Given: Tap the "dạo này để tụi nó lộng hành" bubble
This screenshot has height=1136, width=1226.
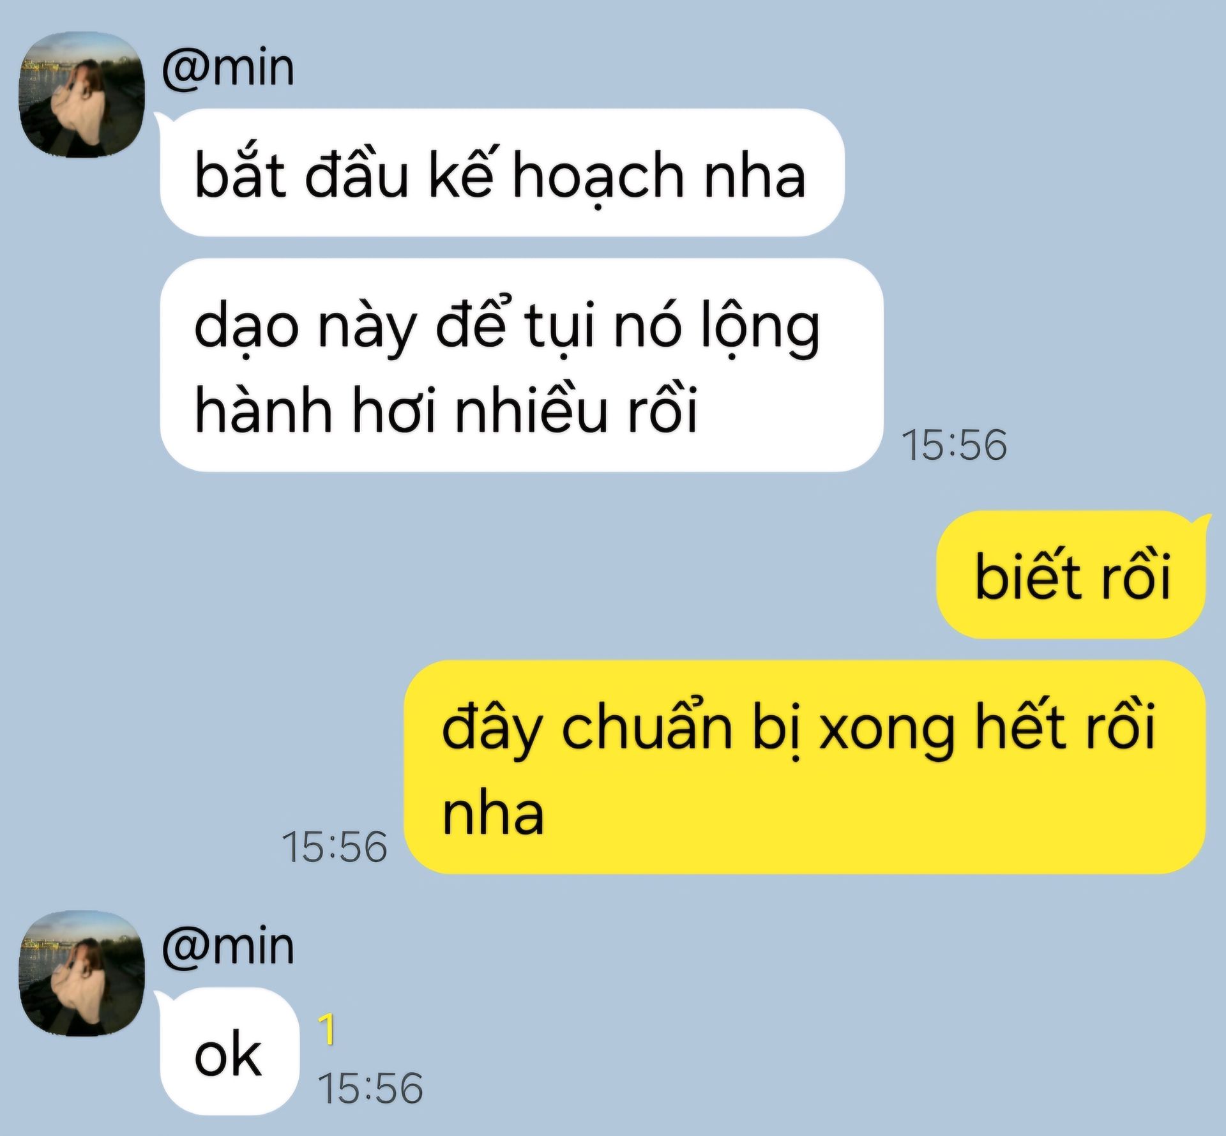Looking at the screenshot, I should click(522, 365).
